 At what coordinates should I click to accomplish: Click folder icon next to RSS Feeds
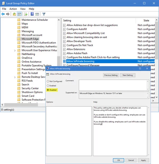coord(19,81)
